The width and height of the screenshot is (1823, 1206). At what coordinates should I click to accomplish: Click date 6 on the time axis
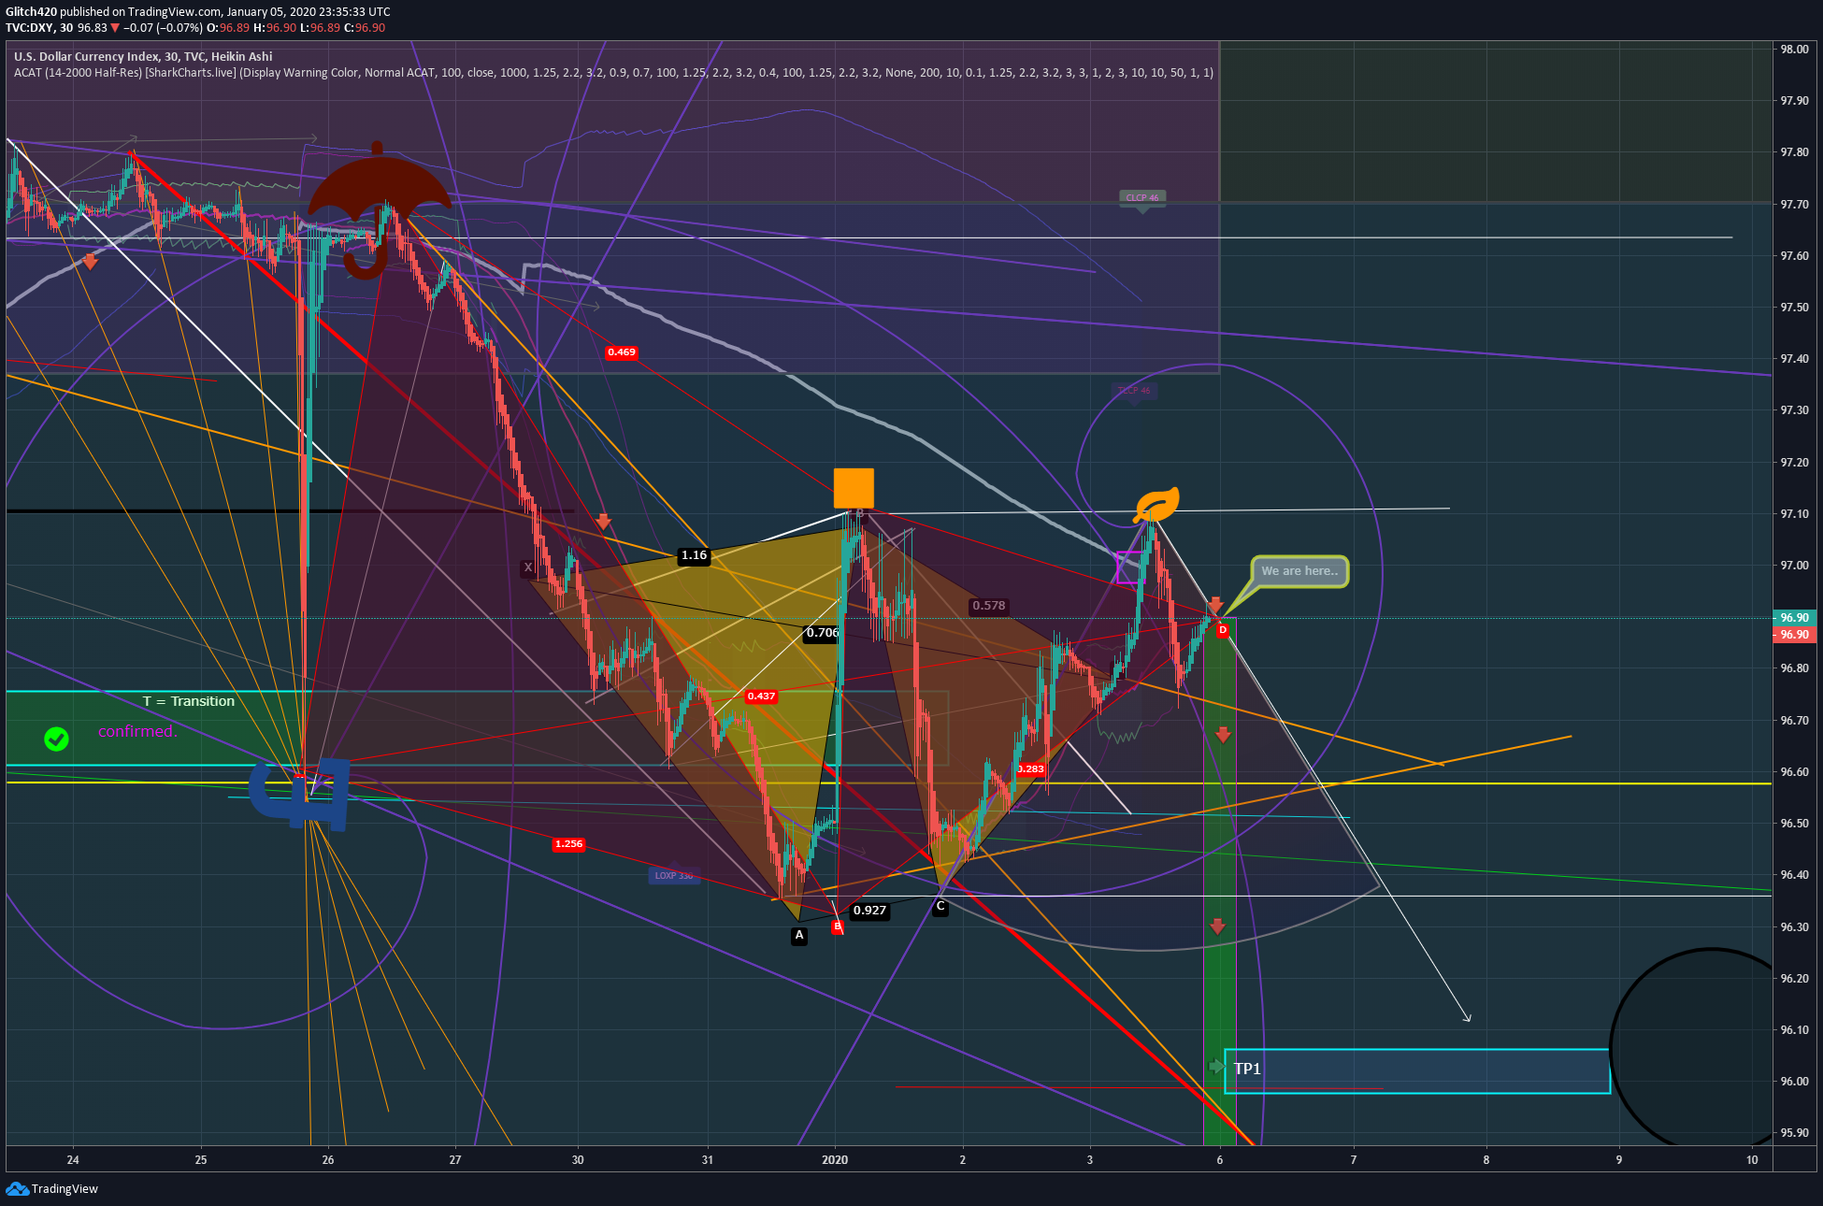click(x=1219, y=1160)
